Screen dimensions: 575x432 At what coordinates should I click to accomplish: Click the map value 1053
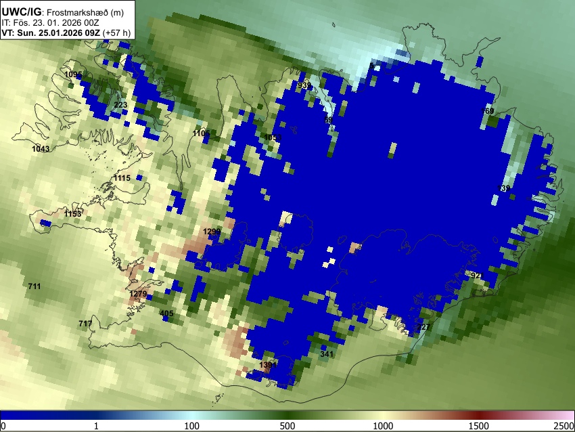tap(273, 137)
